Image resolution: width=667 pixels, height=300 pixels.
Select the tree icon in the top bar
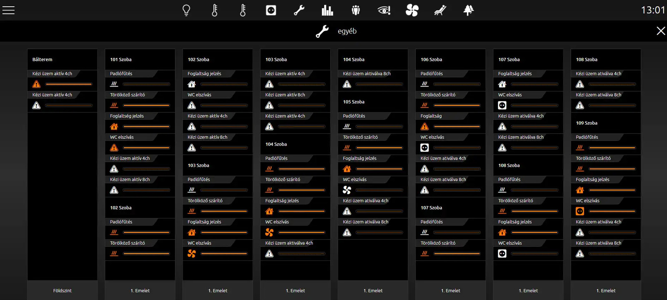pyautogui.click(x=469, y=10)
